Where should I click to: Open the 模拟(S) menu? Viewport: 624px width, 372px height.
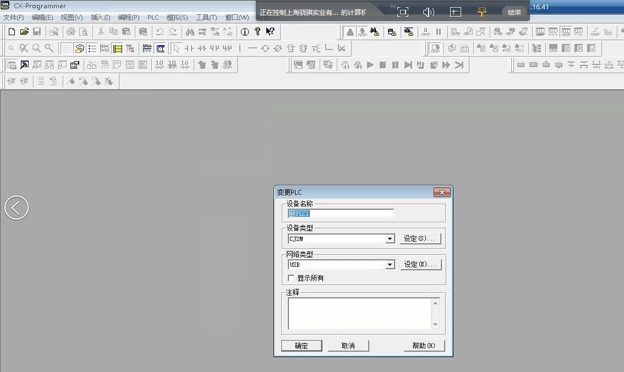(x=176, y=17)
